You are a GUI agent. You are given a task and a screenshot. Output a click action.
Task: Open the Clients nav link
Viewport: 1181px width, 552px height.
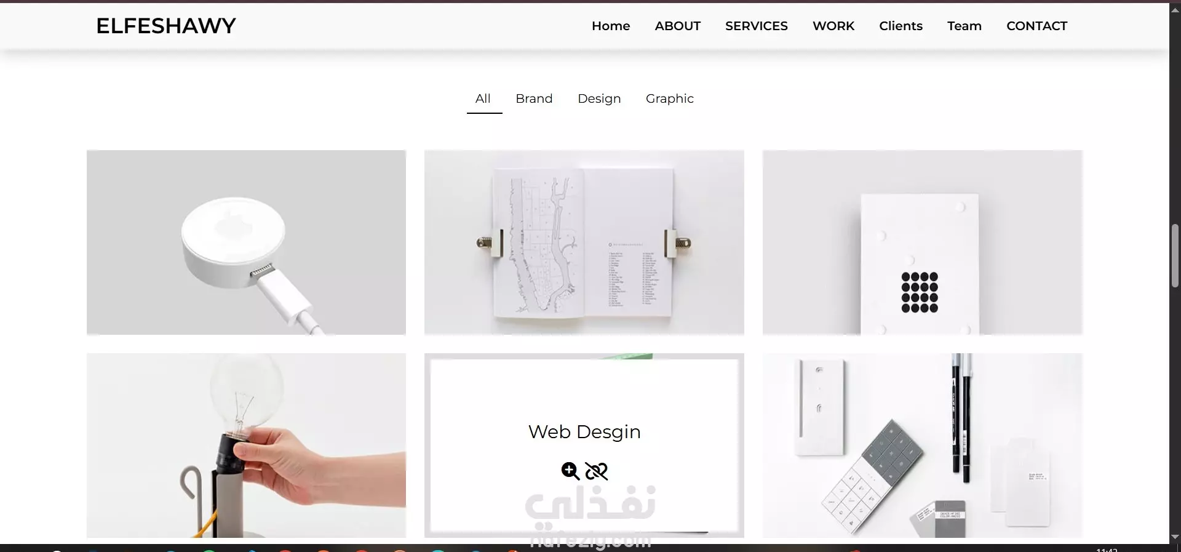(901, 26)
